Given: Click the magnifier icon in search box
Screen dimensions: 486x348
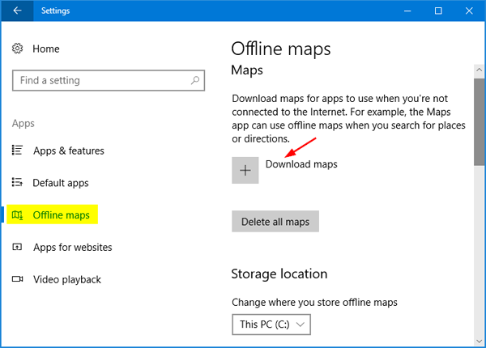Looking at the screenshot, I should point(194,81).
